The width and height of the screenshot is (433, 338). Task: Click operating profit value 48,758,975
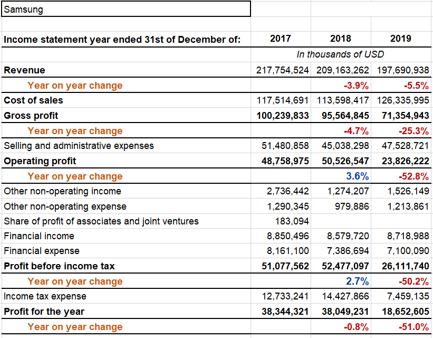tap(285, 161)
